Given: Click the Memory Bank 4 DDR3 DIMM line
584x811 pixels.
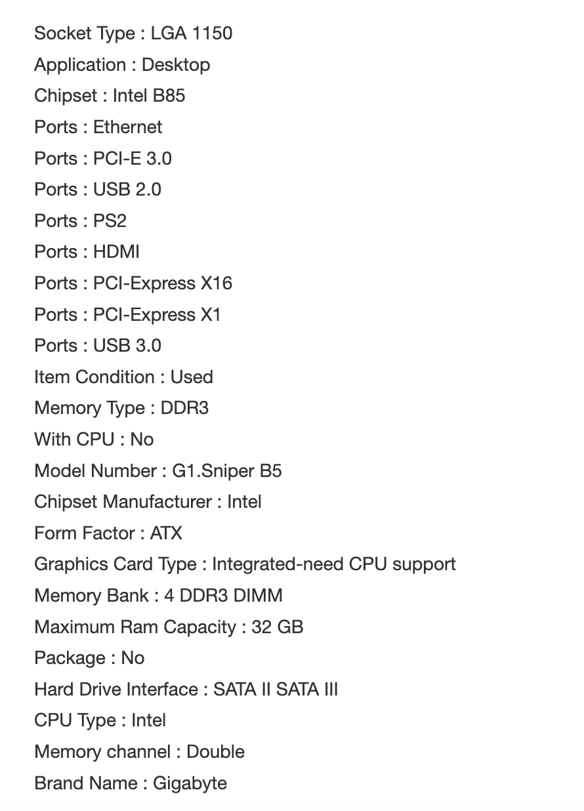Looking at the screenshot, I should click(x=158, y=596).
